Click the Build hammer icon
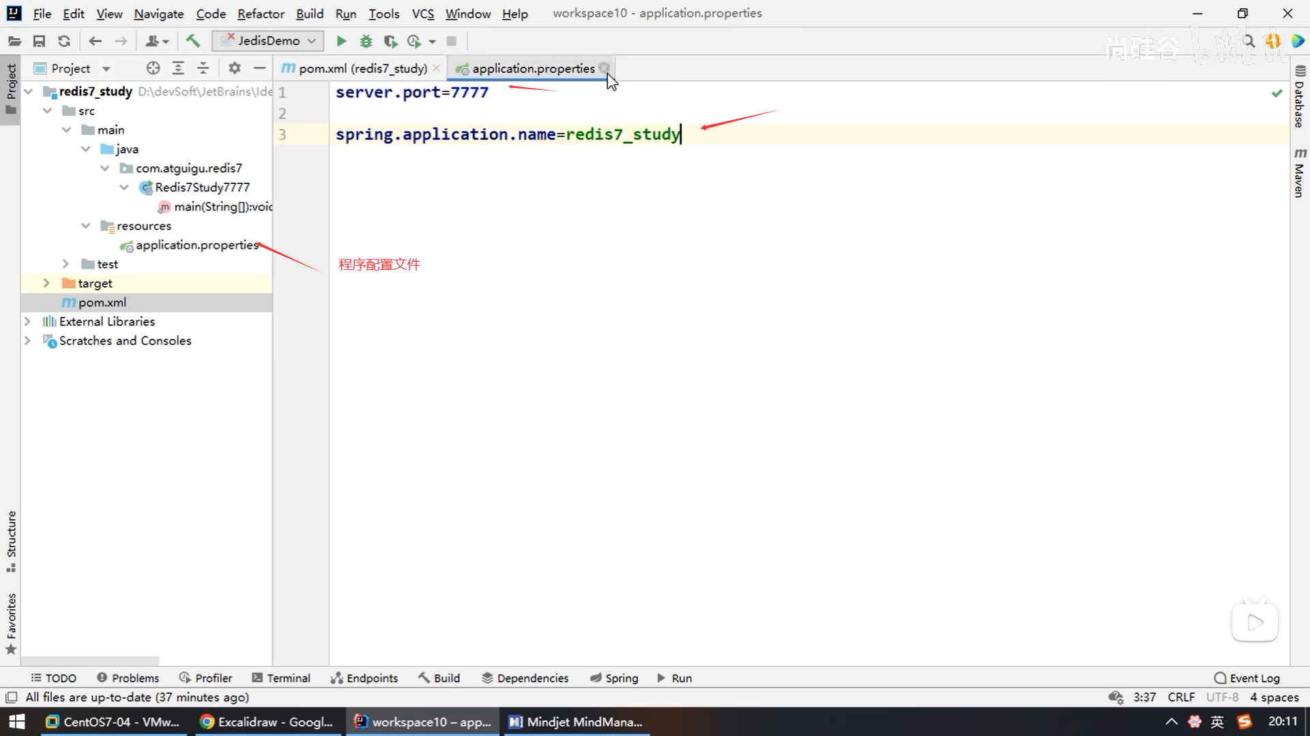 tap(193, 41)
